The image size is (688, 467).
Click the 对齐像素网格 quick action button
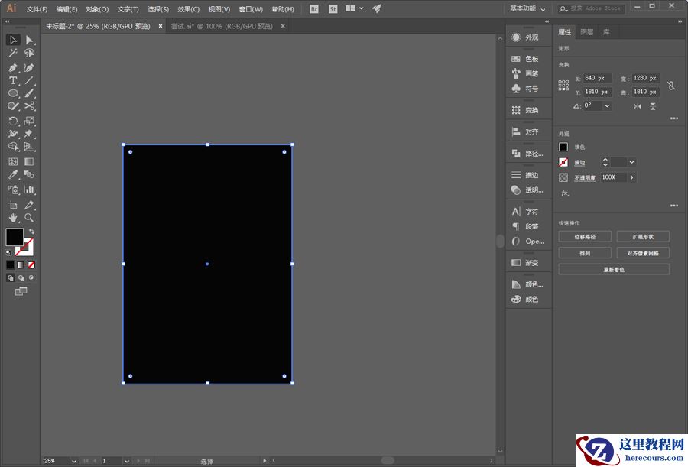643,252
